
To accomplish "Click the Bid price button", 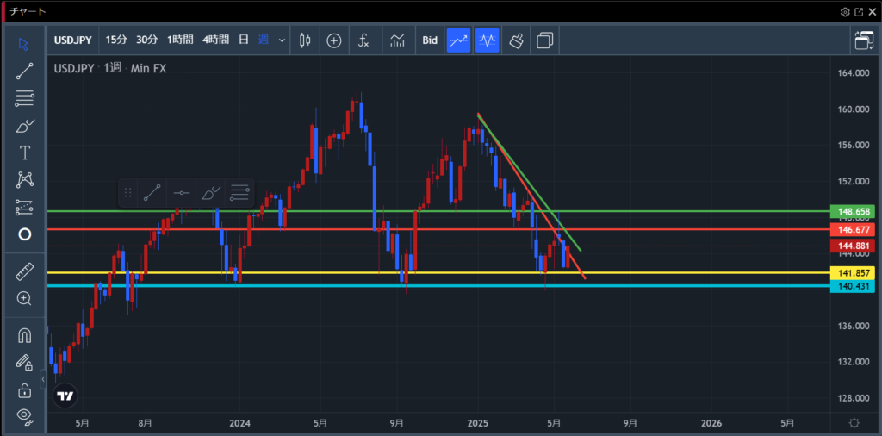I will point(430,40).
